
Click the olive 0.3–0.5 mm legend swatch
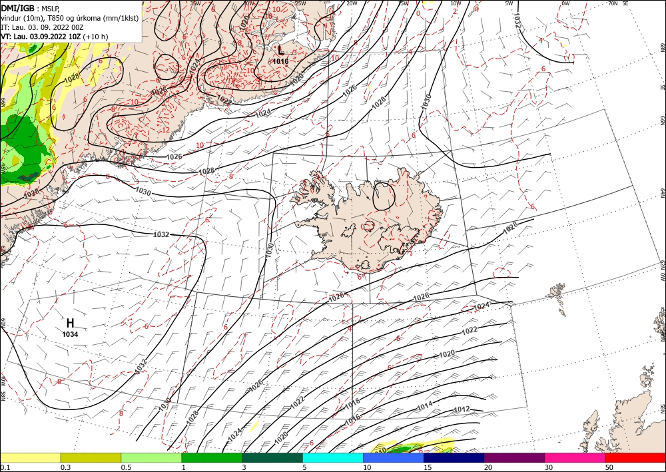(91, 457)
